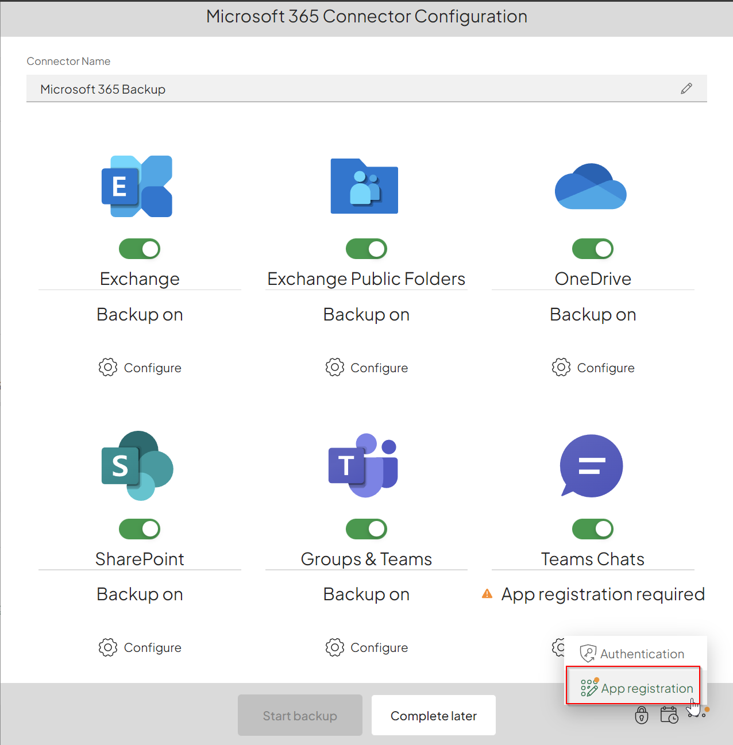Viewport: 733px width, 745px height.
Task: Click the Teams Chats bubble icon
Action: 591,466
